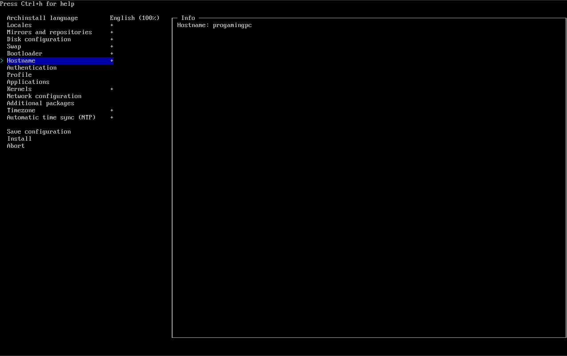The height and width of the screenshot is (356, 567).
Task: Select Additional packages entry
Action: coord(40,103)
